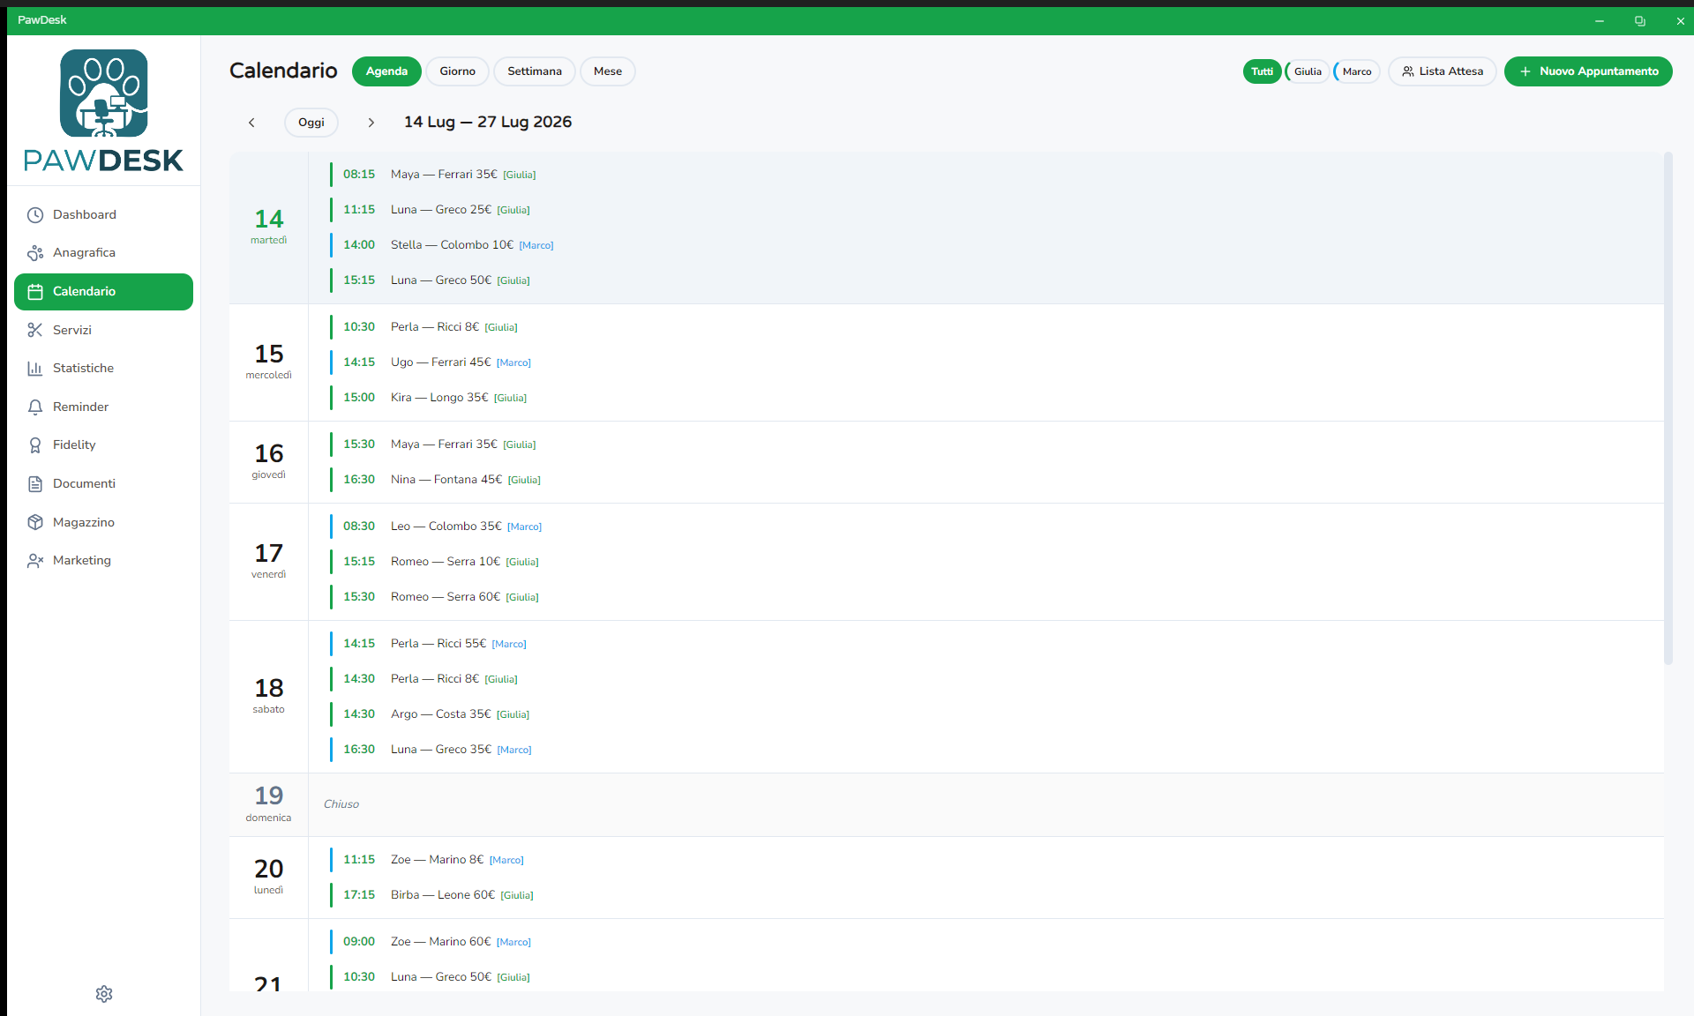Open Marketing person icon in sidebar

coord(35,561)
